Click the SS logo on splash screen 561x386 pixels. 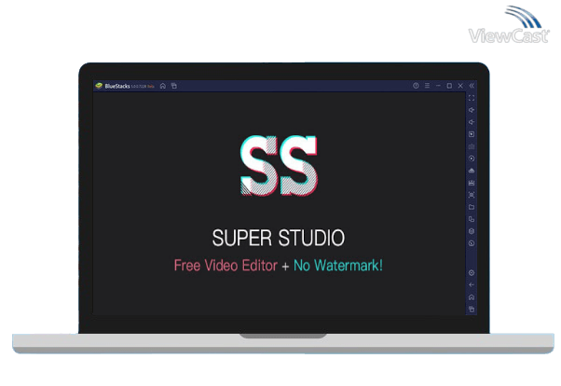point(279,165)
